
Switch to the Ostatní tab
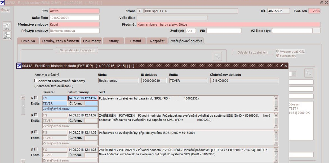(x=135, y=41)
